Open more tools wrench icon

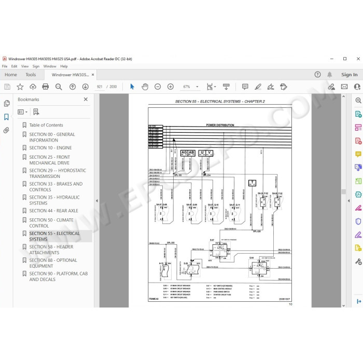click(358, 262)
